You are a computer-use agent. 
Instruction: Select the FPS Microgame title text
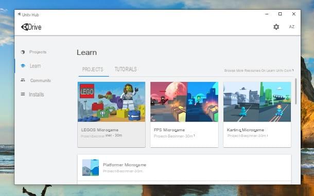click(x=169, y=130)
